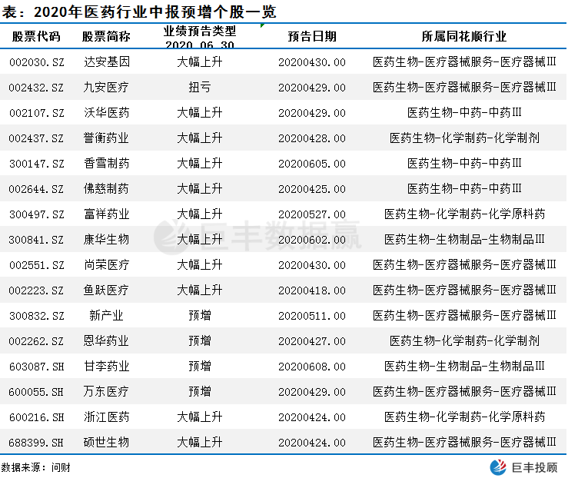Screen dimensions: 568x478
Task: Click stock code 300147.SZ
Action: 36,164
